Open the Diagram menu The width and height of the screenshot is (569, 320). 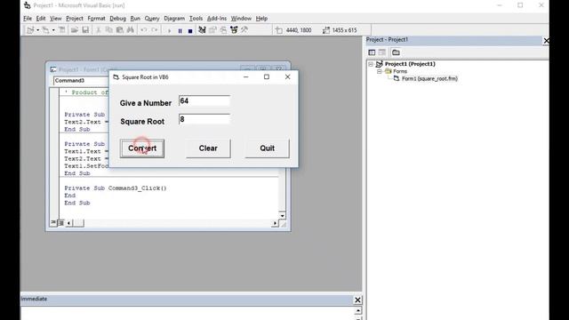pos(174,18)
